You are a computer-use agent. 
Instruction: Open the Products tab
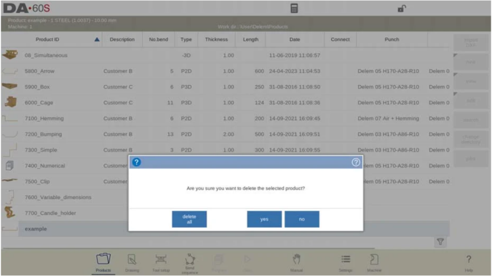[x=104, y=262]
